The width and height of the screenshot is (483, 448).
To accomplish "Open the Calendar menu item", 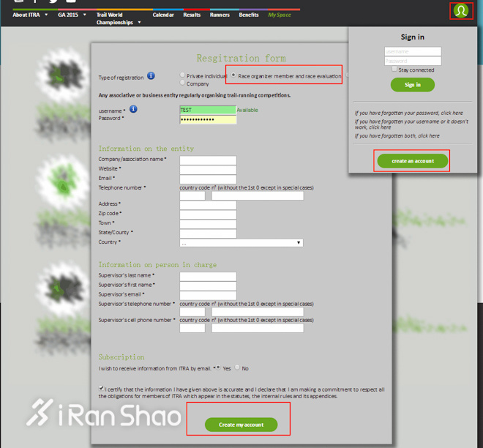I will (163, 15).
